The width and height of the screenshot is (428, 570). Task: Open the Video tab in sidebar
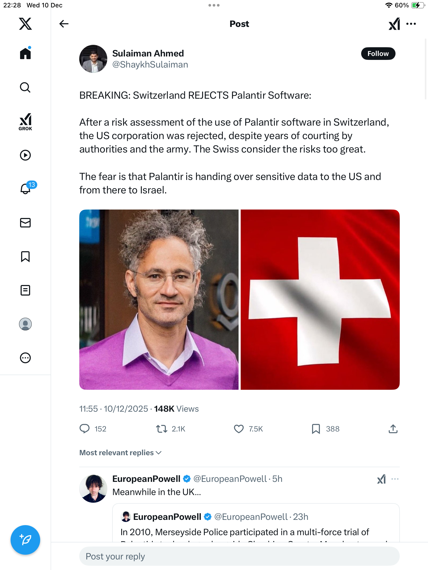[x=25, y=155]
